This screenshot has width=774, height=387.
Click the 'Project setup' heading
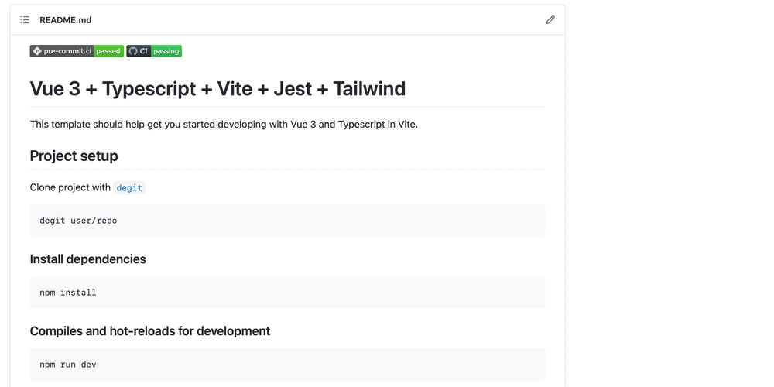pos(74,156)
